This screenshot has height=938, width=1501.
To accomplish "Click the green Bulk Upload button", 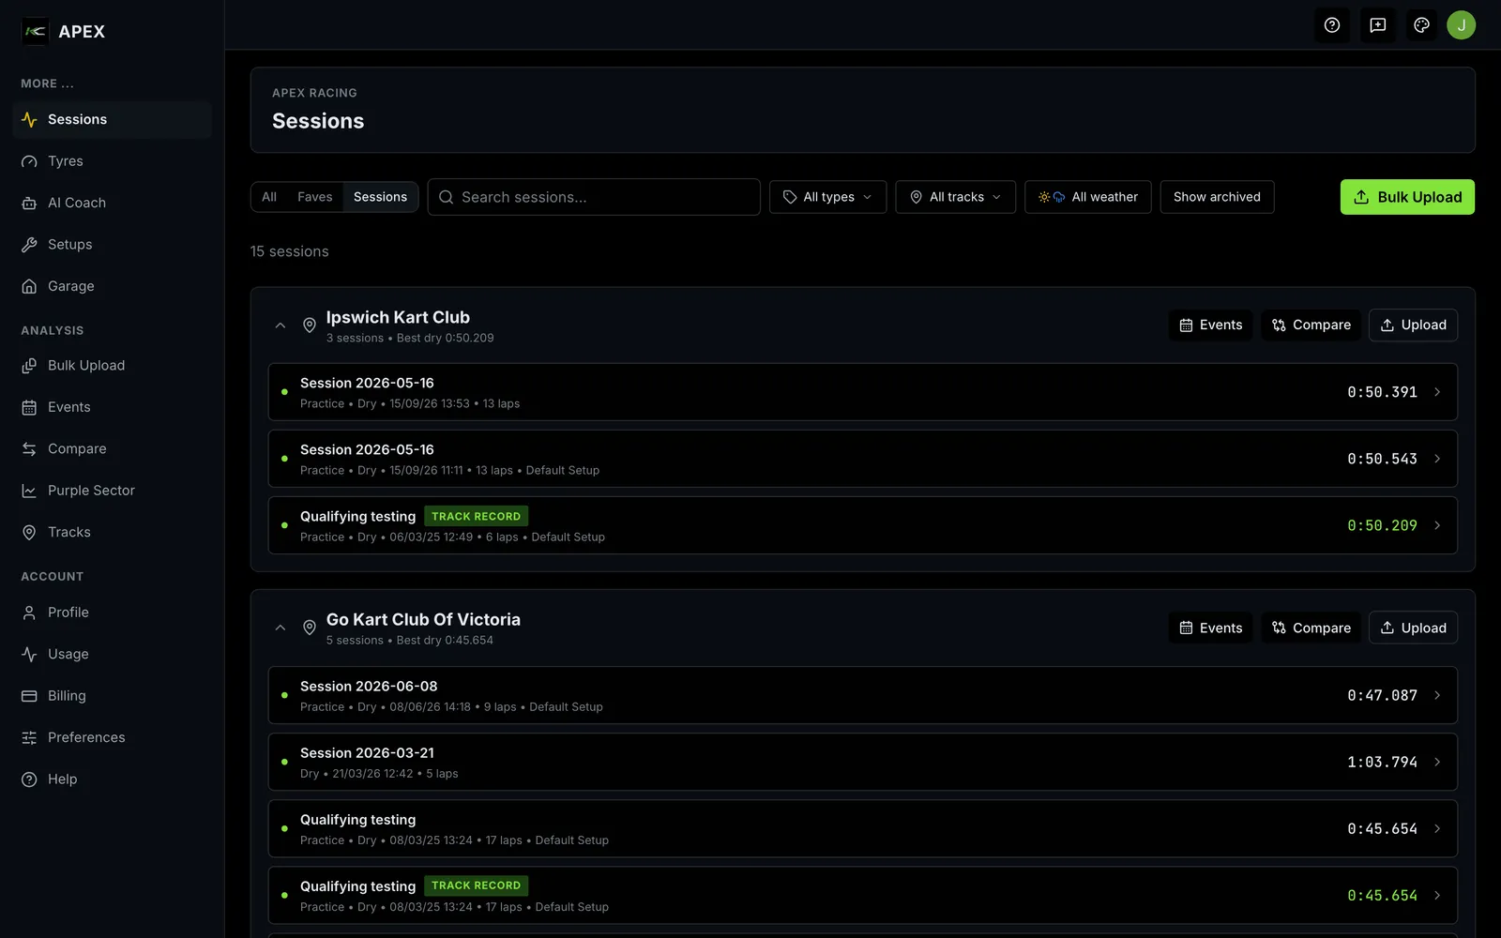I will click(x=1407, y=197).
